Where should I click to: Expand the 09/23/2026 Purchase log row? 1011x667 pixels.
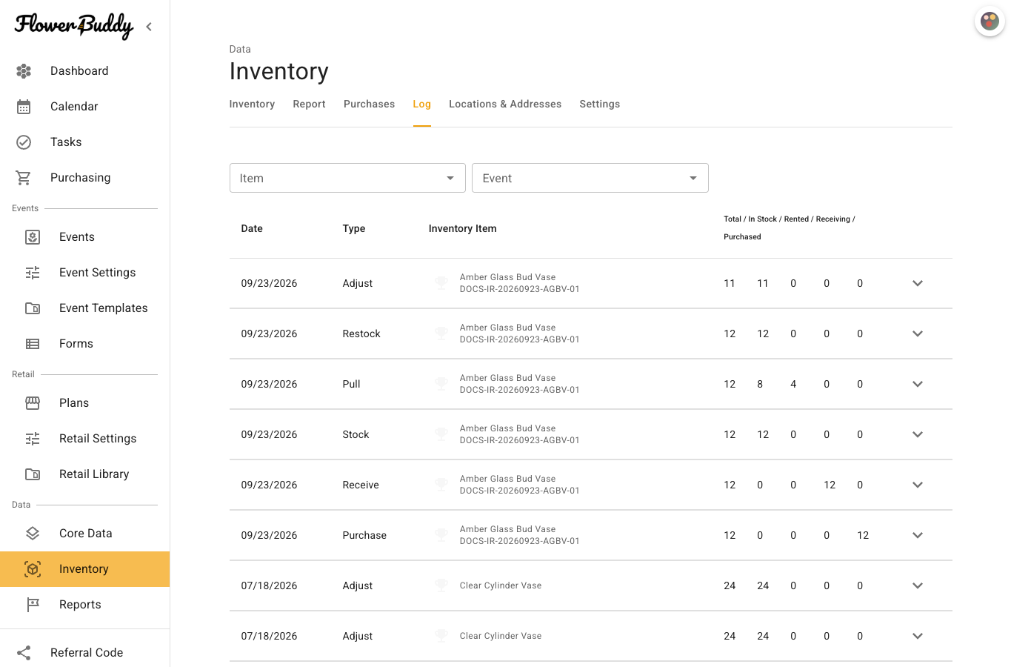tap(918, 535)
